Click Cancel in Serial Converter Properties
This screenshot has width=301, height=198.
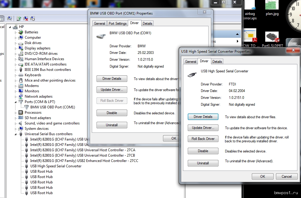click(286, 177)
